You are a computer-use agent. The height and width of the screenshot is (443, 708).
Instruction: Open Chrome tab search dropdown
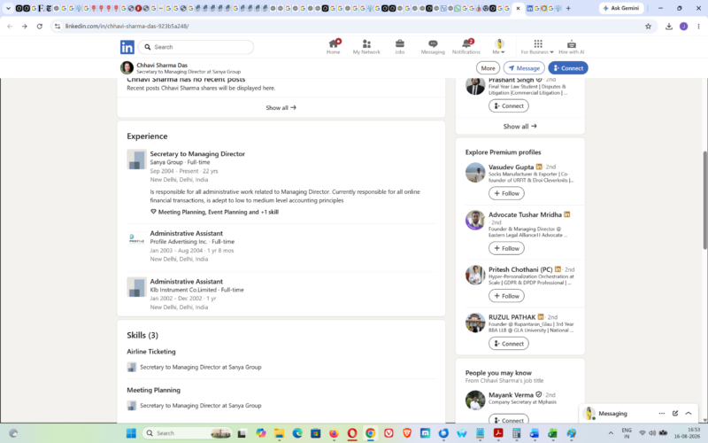tap(8, 8)
